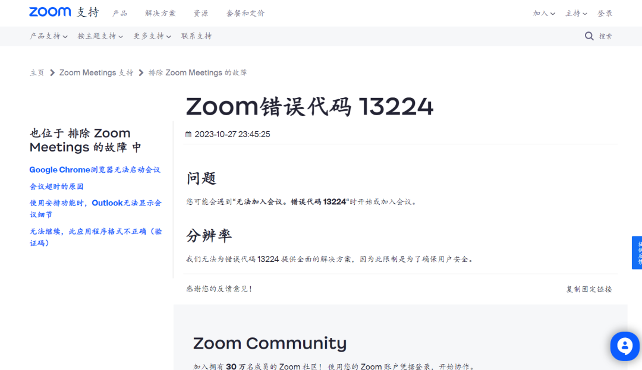Click the Zoom错误代码 13224 title
The height and width of the screenshot is (370, 642).
coord(310,106)
